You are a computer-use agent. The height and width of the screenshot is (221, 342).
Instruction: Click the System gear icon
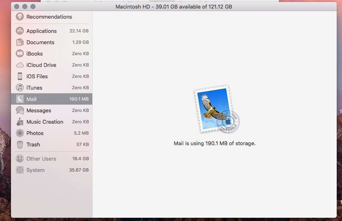coord(20,170)
